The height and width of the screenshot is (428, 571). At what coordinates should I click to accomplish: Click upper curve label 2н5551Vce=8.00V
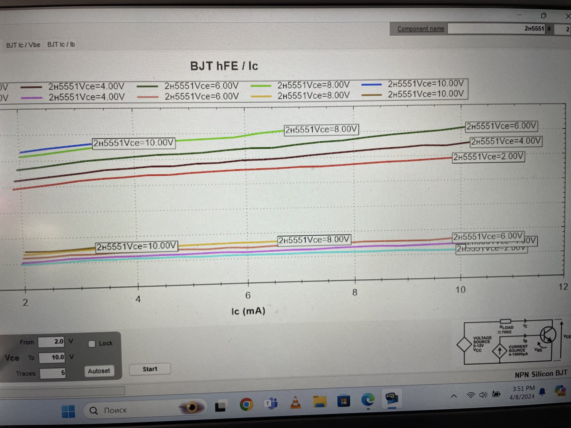click(x=321, y=130)
